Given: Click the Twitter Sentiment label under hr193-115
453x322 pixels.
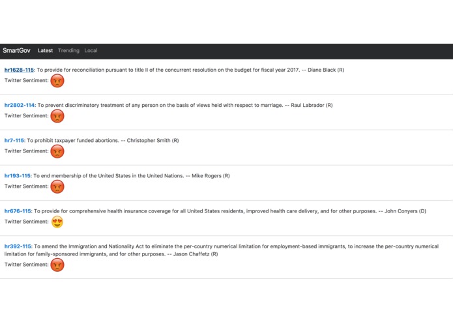Looking at the screenshot, I should 26,186.
